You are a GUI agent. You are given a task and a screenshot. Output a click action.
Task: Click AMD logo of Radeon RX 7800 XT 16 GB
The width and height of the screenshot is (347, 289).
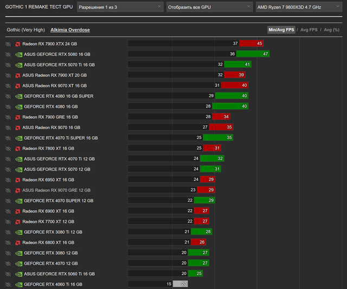tap(18, 149)
